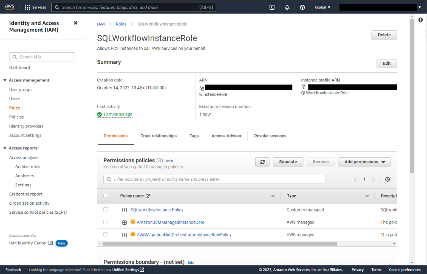Select all policies header checkbox
The width and height of the screenshot is (427, 274).
point(106,196)
